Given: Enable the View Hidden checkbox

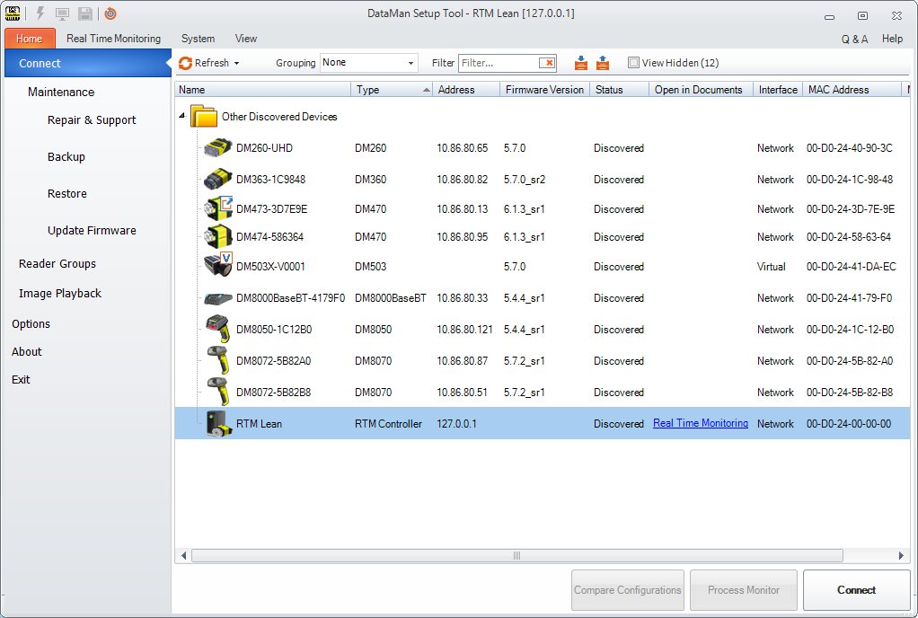Looking at the screenshot, I should click(x=633, y=63).
